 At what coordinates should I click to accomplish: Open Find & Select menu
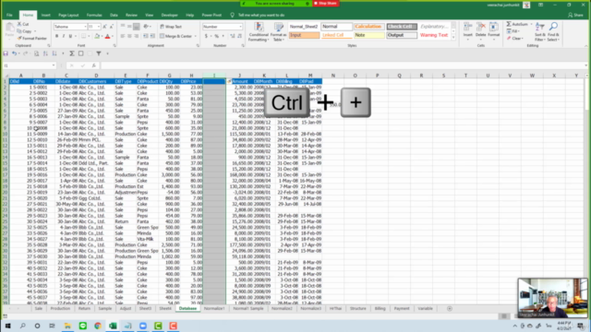pos(553,31)
